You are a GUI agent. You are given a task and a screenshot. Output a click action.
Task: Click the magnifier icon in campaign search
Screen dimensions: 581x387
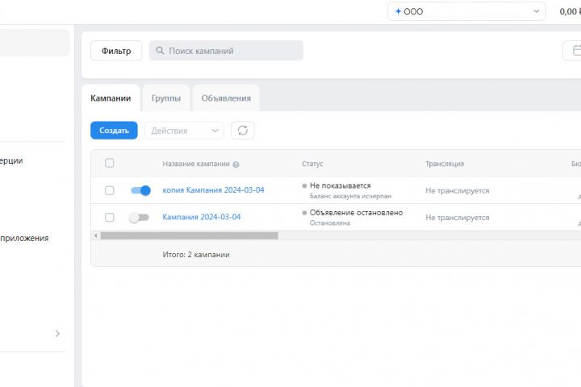tap(160, 50)
